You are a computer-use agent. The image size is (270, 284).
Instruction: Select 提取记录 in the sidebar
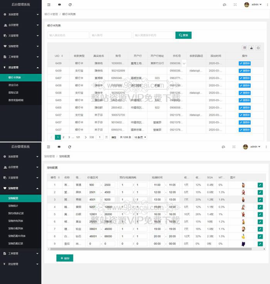click(13, 93)
